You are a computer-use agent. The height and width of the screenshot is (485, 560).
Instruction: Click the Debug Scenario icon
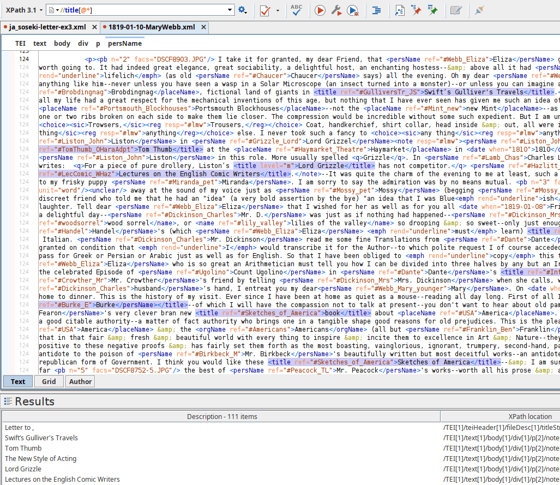pos(353,10)
